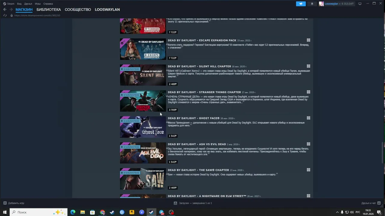Open the SAW Chapter title link
The height and width of the screenshot is (216, 385).
pyautogui.click(x=198, y=170)
